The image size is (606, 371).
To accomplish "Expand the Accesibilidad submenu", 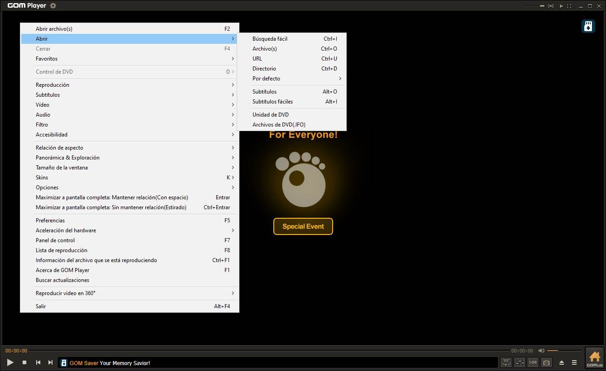I will coord(129,135).
